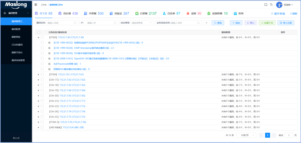
Task: Toggle fullscreen mode icon in header
Action: point(266,5)
